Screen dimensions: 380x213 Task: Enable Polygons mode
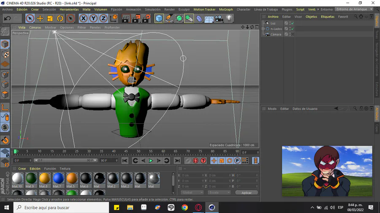[5, 95]
